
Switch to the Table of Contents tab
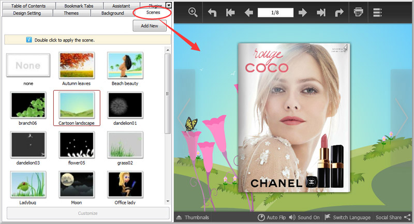[28, 6]
